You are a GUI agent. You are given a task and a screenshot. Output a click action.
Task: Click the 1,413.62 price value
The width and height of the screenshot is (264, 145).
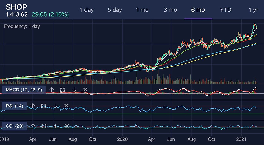17,14
